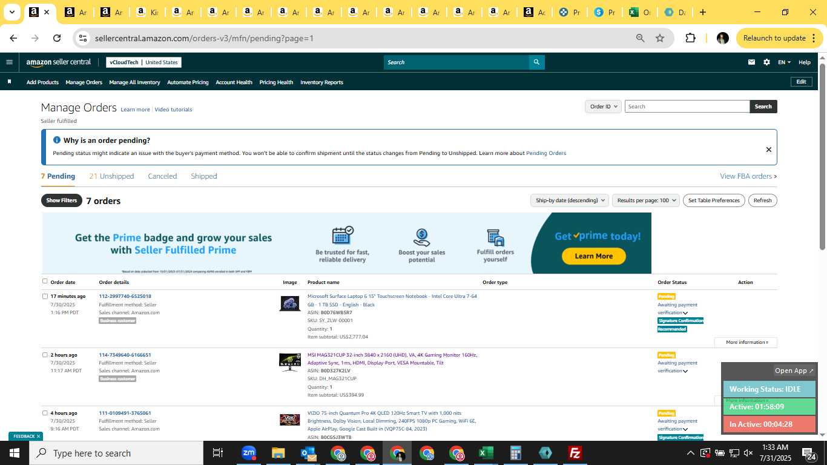
Task: Open the mail messages icon
Action: click(x=751, y=62)
